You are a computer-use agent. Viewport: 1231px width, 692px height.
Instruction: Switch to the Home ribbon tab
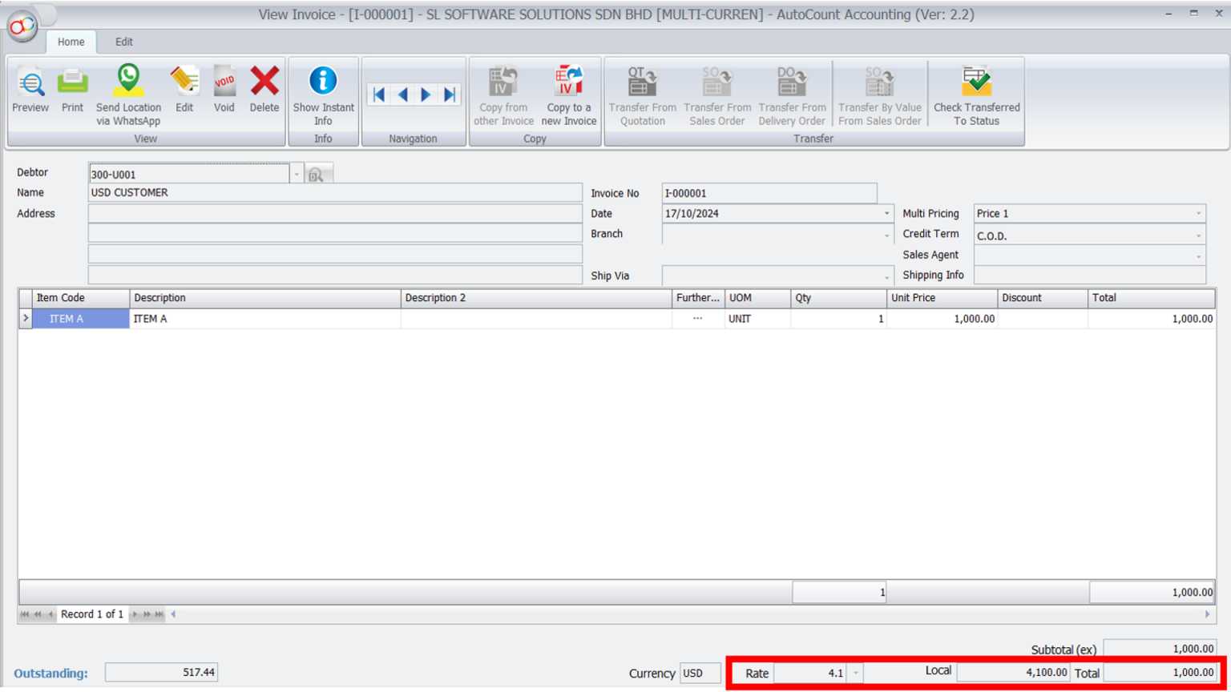[x=71, y=42]
